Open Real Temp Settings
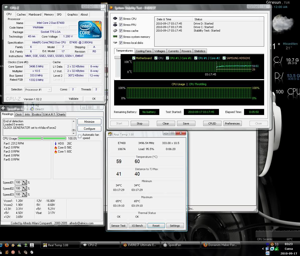The height and width of the screenshot is (256, 300). (175, 226)
